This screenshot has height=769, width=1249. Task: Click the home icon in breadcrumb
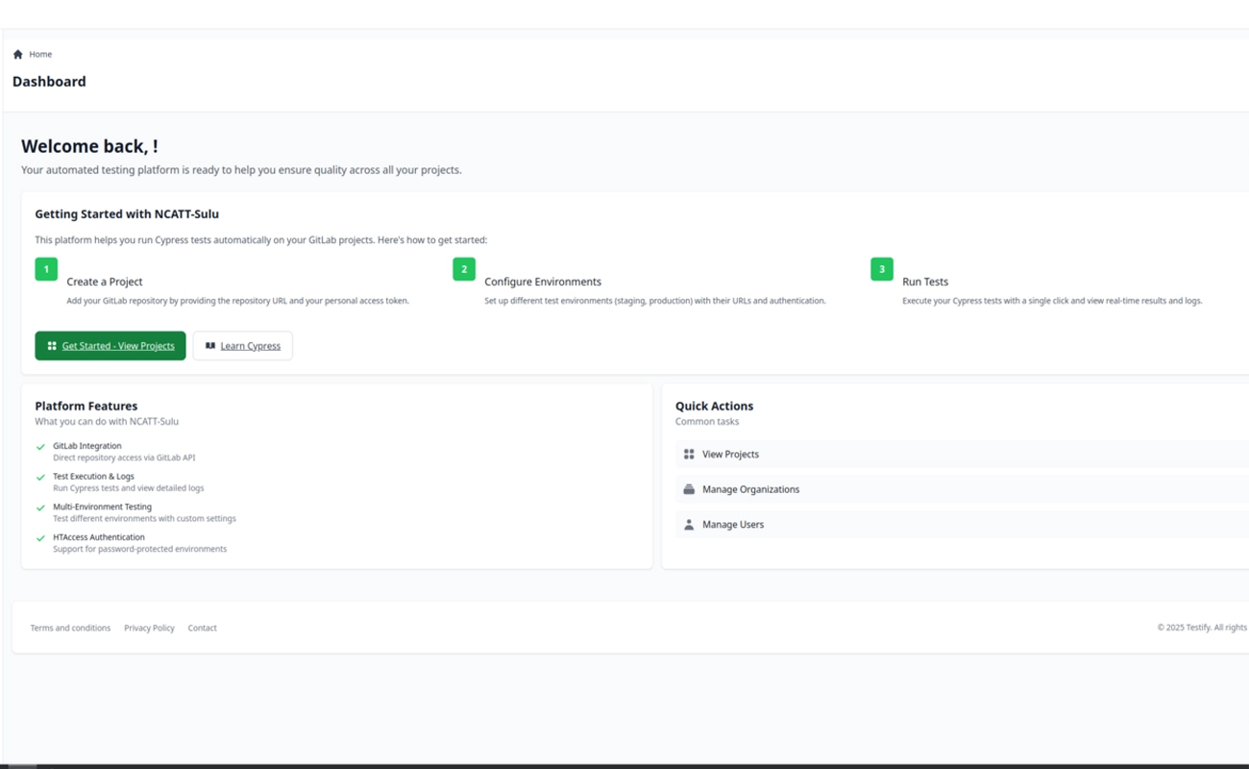click(x=17, y=55)
